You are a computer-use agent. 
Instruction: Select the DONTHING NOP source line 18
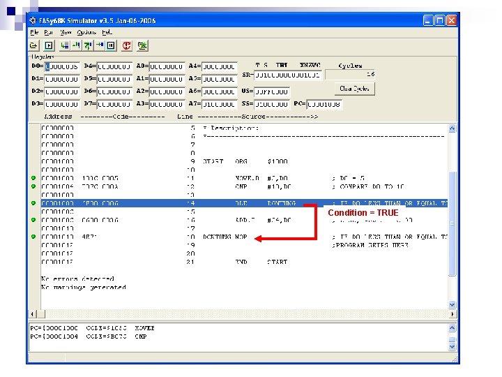tap(244, 237)
